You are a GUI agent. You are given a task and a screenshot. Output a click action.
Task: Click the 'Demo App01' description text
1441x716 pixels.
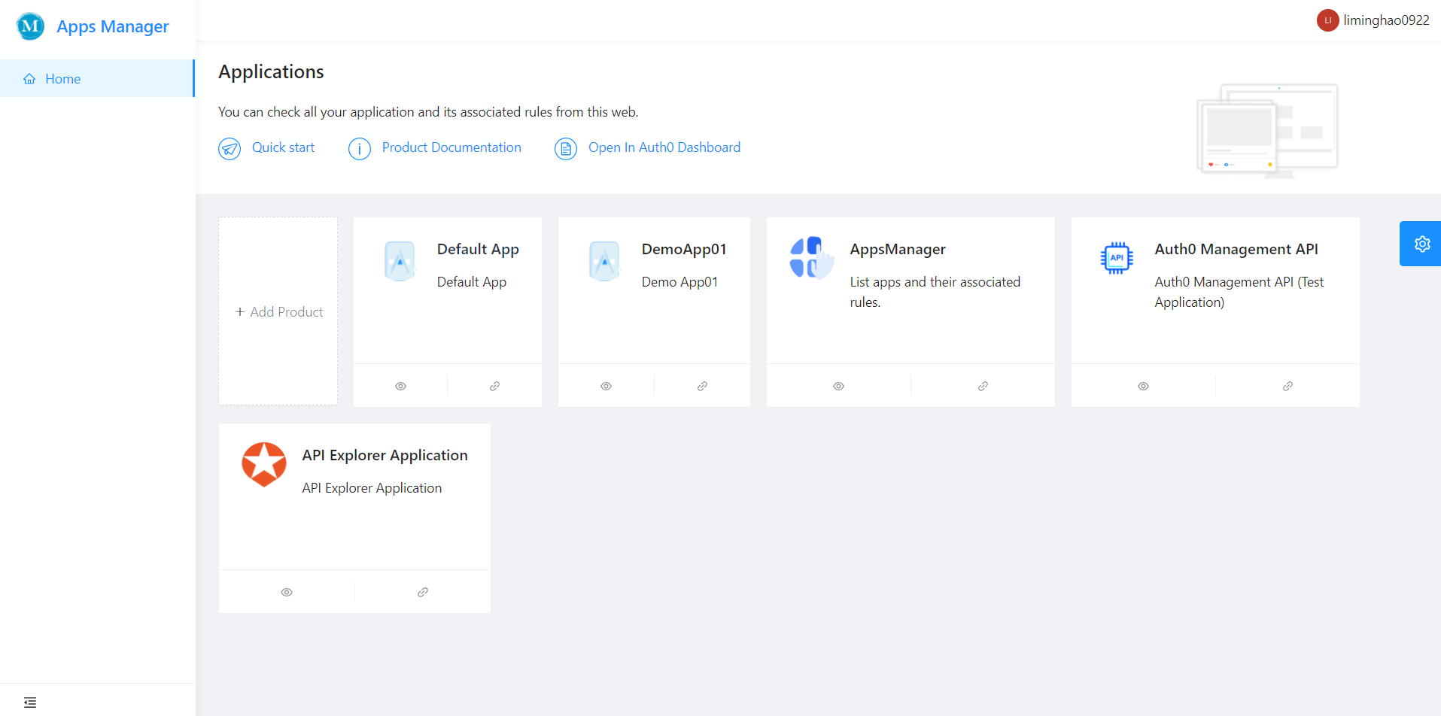click(x=679, y=282)
